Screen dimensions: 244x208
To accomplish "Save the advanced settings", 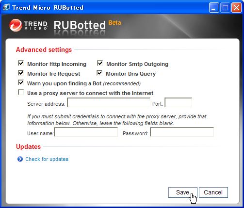I will point(183,192).
